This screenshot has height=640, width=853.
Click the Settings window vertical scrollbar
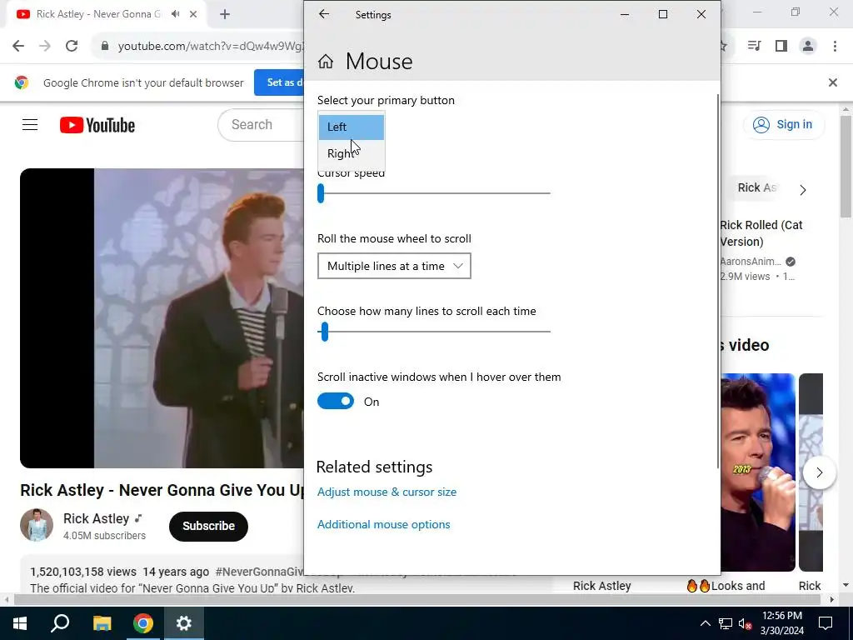pos(718,280)
